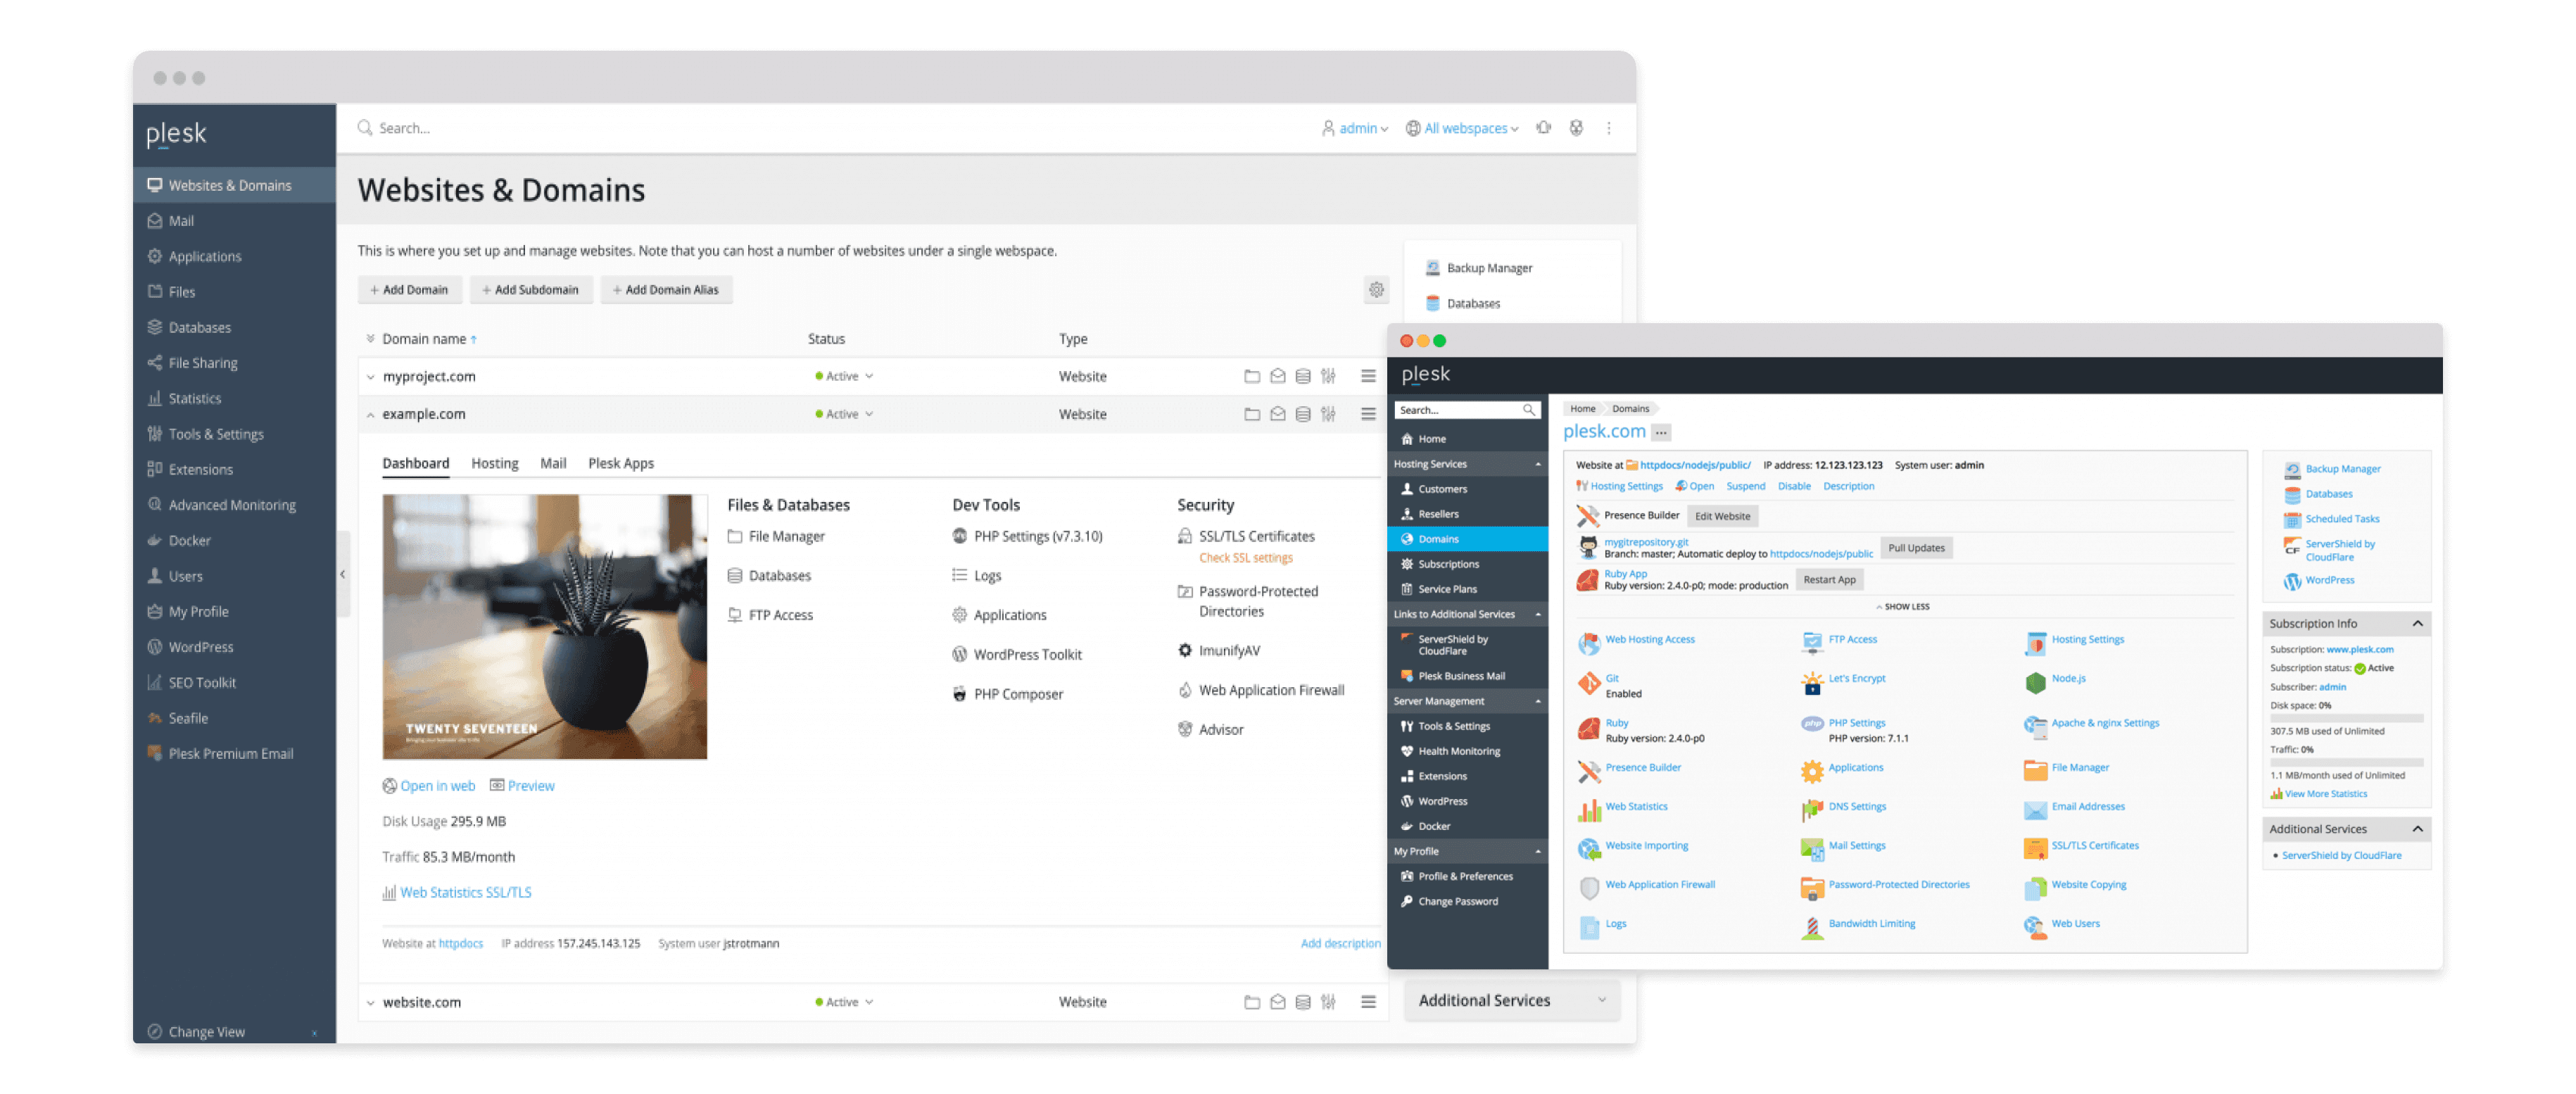Click the Disk space usage bar in Subscription Info
The height and width of the screenshot is (1094, 2576).
[2345, 718]
